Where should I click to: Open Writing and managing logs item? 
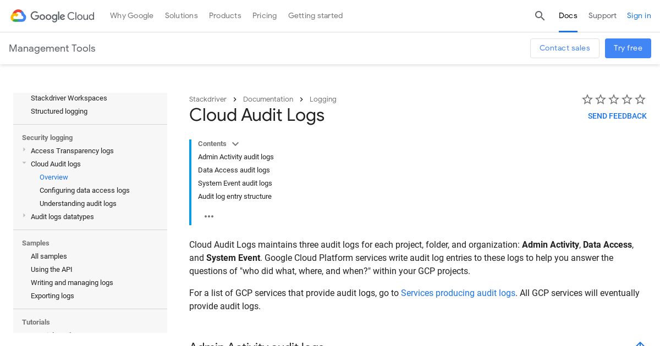coord(72,283)
